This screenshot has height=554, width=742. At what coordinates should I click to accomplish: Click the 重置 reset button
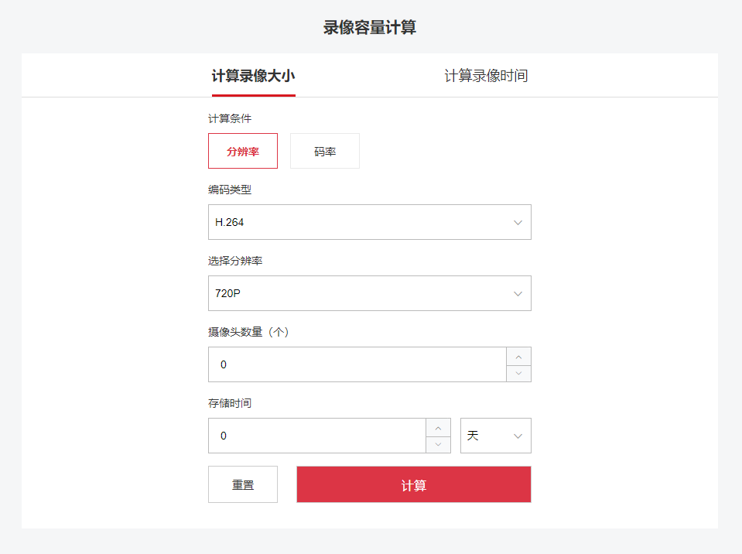click(x=242, y=484)
